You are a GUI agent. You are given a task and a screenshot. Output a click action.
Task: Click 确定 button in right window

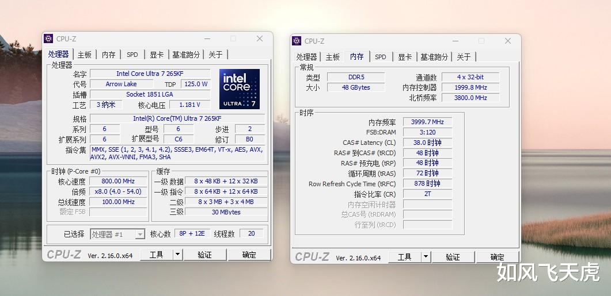[x=498, y=257]
